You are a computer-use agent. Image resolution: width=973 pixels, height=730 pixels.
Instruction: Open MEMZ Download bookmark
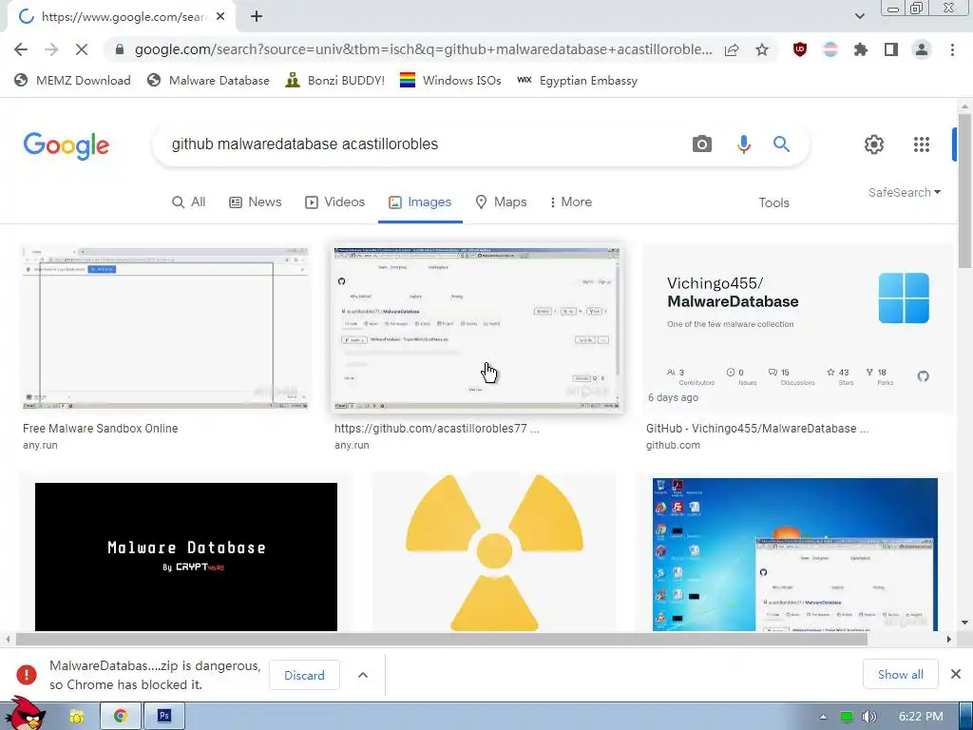(x=72, y=81)
